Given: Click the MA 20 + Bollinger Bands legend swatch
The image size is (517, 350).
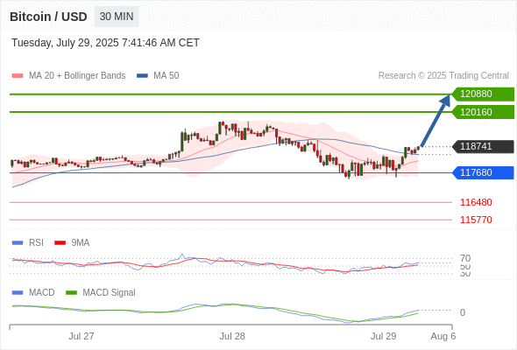Looking at the screenshot, I should tap(18, 76).
